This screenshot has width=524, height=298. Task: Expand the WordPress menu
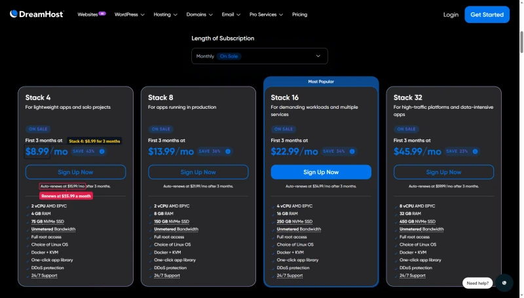(x=129, y=14)
